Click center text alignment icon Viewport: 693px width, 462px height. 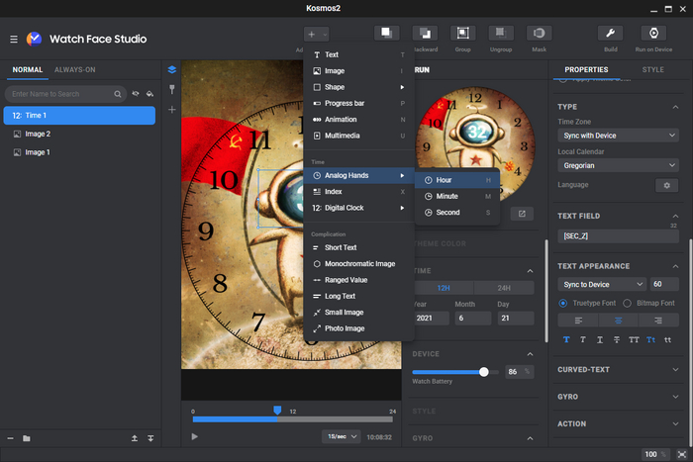point(617,321)
